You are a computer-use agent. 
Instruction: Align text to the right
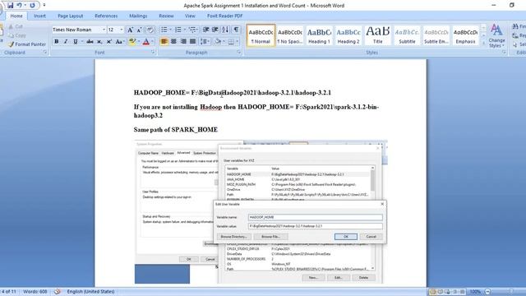[x=183, y=42]
